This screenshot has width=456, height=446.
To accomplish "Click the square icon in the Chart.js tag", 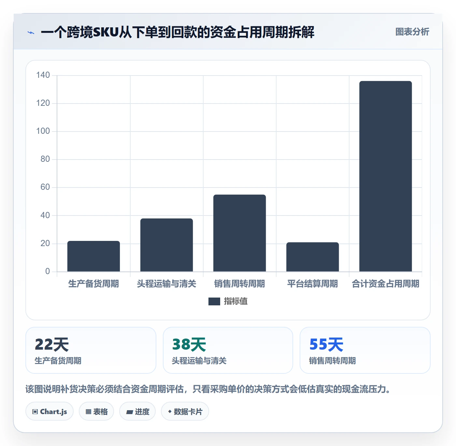I will click(35, 412).
